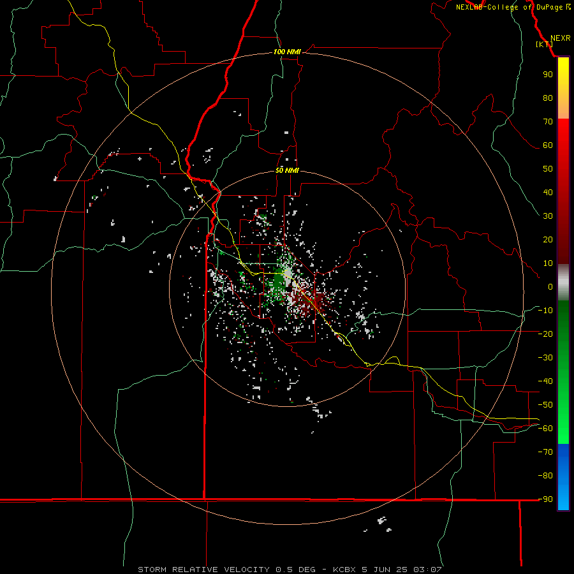
Task: Click the -30 scale value
Action: pyautogui.click(x=545, y=358)
